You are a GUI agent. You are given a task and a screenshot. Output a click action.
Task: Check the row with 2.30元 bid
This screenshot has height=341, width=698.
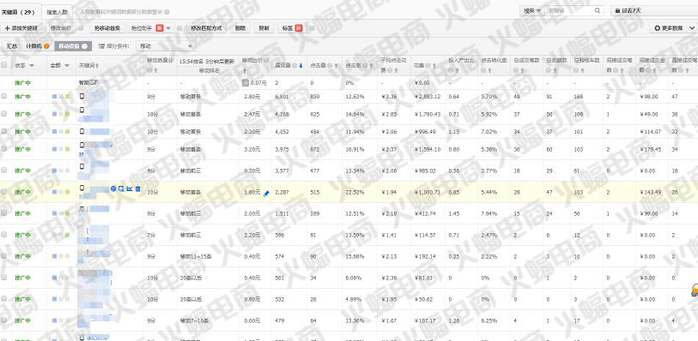(4, 131)
